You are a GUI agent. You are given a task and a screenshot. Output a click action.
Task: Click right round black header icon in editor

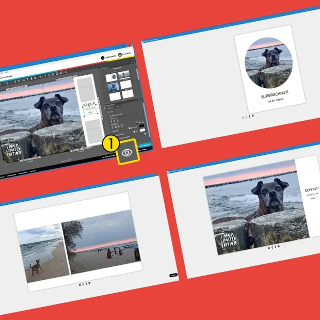coord(120,55)
